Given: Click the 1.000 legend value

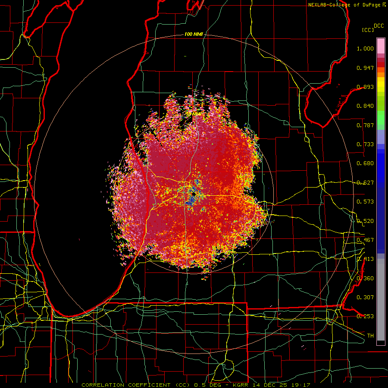Looking at the screenshot, I should coord(365,48).
